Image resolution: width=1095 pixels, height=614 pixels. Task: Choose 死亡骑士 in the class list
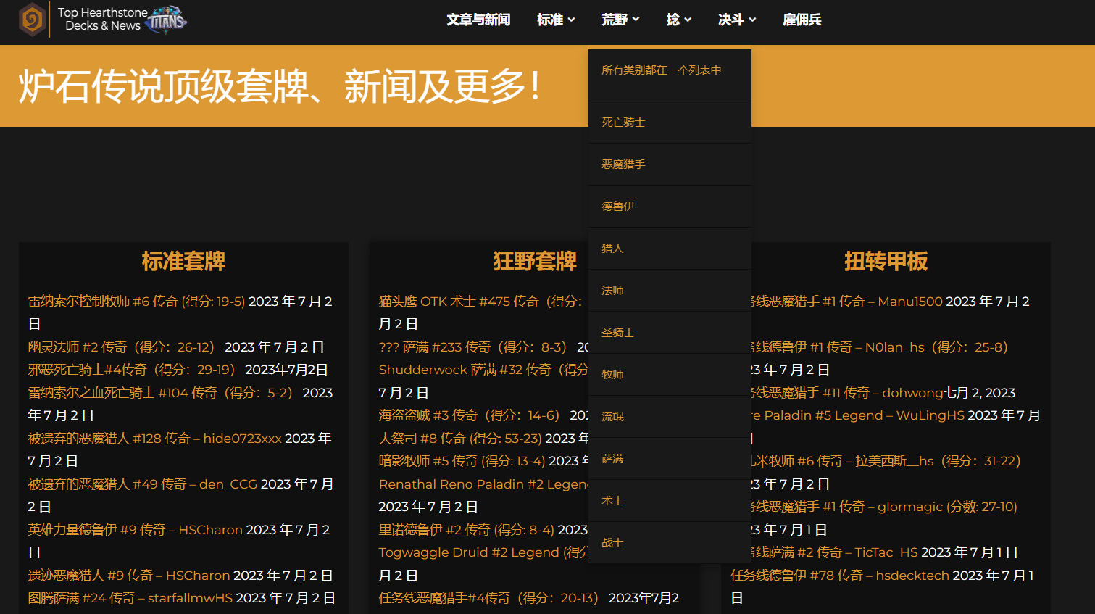click(623, 123)
